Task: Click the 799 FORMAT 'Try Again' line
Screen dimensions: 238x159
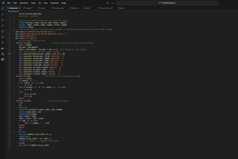Action: coord(26,38)
